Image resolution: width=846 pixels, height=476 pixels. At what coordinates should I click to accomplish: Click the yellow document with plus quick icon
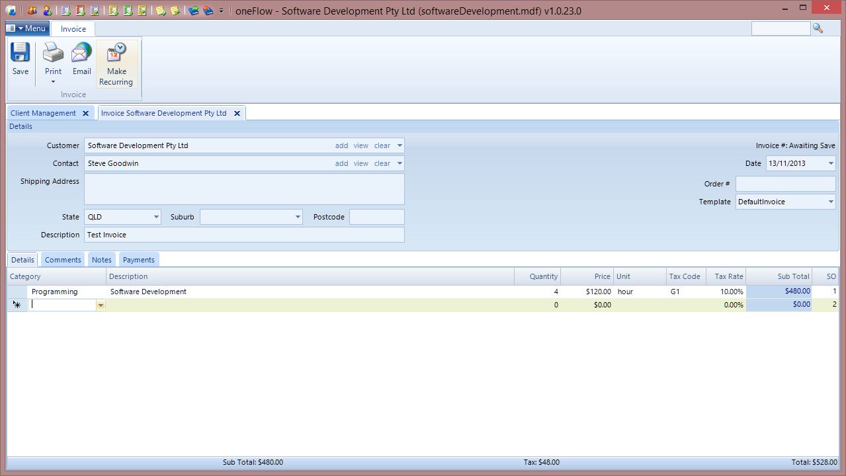click(113, 11)
